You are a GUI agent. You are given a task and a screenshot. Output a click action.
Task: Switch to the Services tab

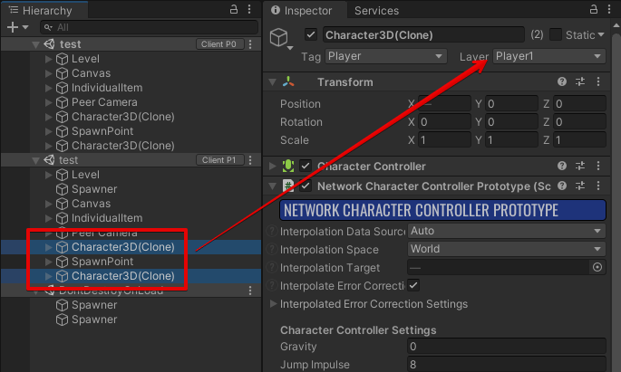376,11
